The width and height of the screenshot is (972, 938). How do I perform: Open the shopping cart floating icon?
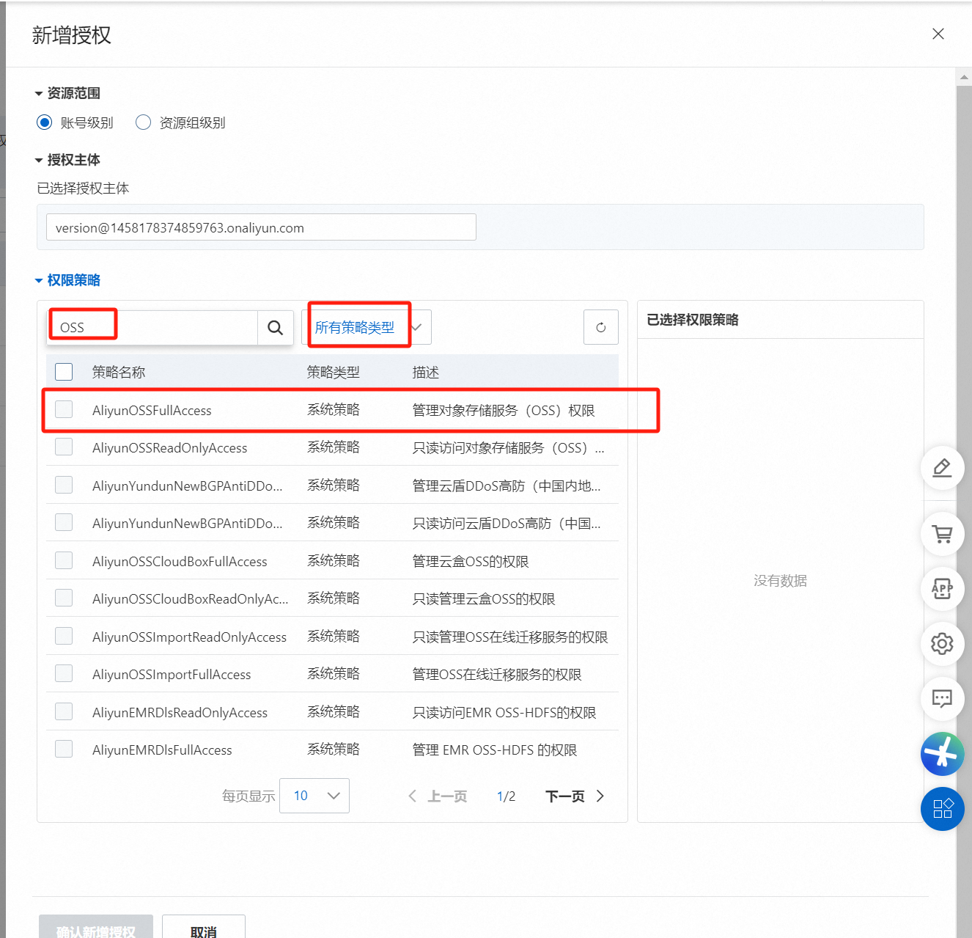942,534
